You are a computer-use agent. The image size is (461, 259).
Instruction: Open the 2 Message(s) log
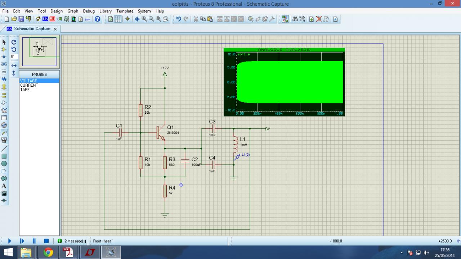click(72, 241)
